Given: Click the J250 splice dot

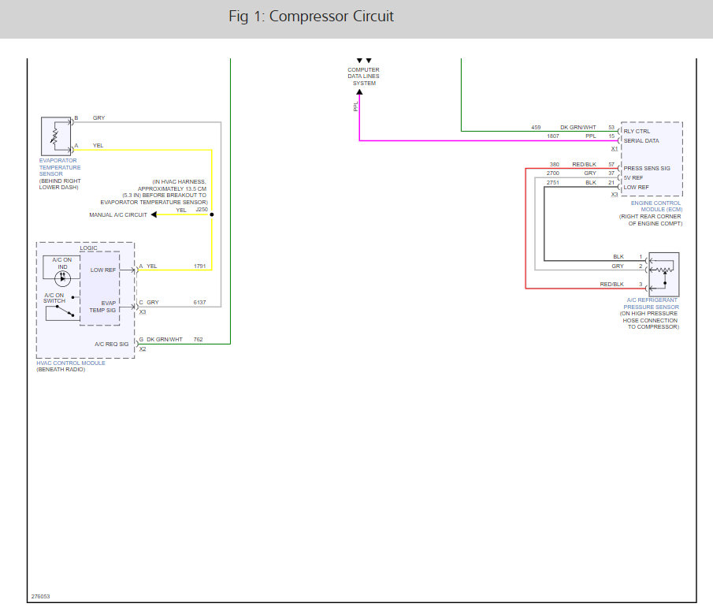Looking at the screenshot, I should pyautogui.click(x=211, y=214).
